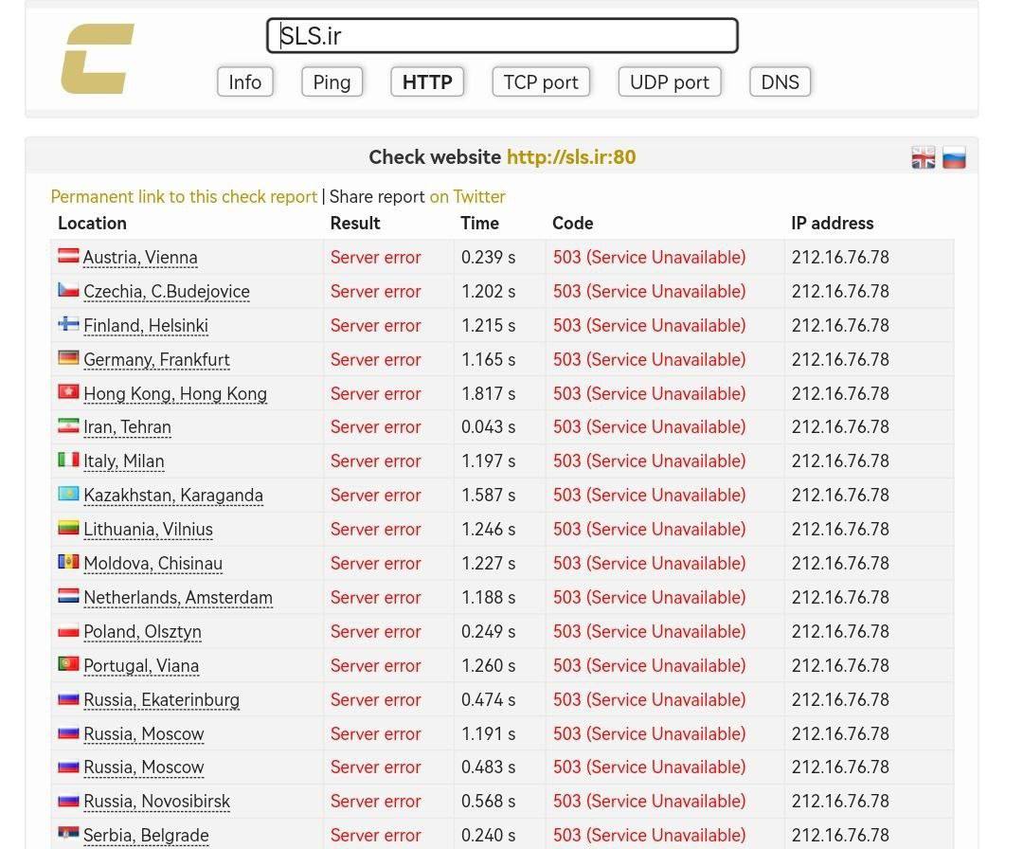Viewport: 1023px width, 849px height.
Task: Click the Russia flag beside Ekaterinburg
Action: click(x=68, y=698)
